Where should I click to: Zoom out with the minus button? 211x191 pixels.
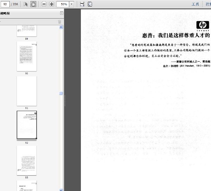tap(44, 4)
